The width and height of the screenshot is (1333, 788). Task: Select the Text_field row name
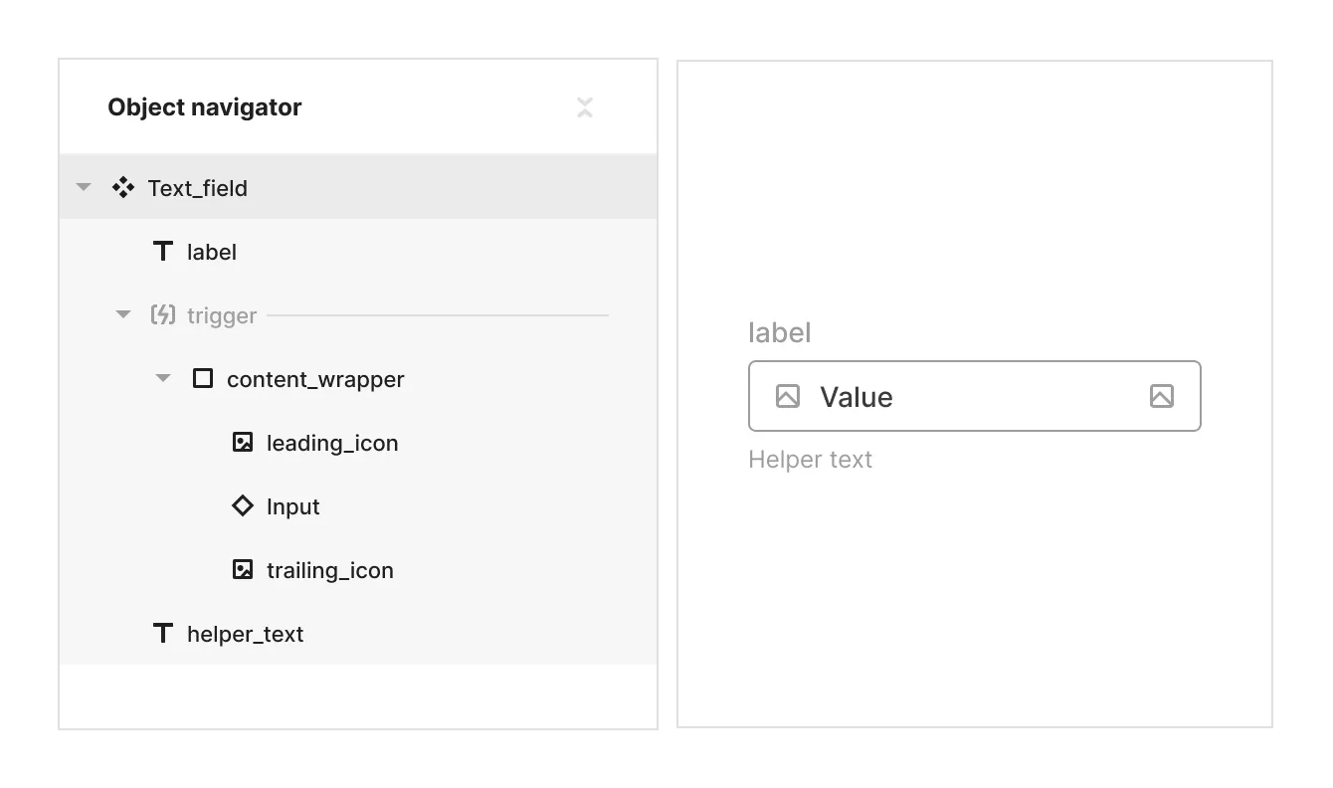(x=198, y=188)
